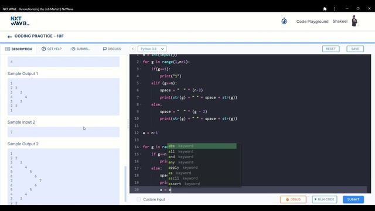Choose 'ascii' from autocomplete list

click(202, 178)
